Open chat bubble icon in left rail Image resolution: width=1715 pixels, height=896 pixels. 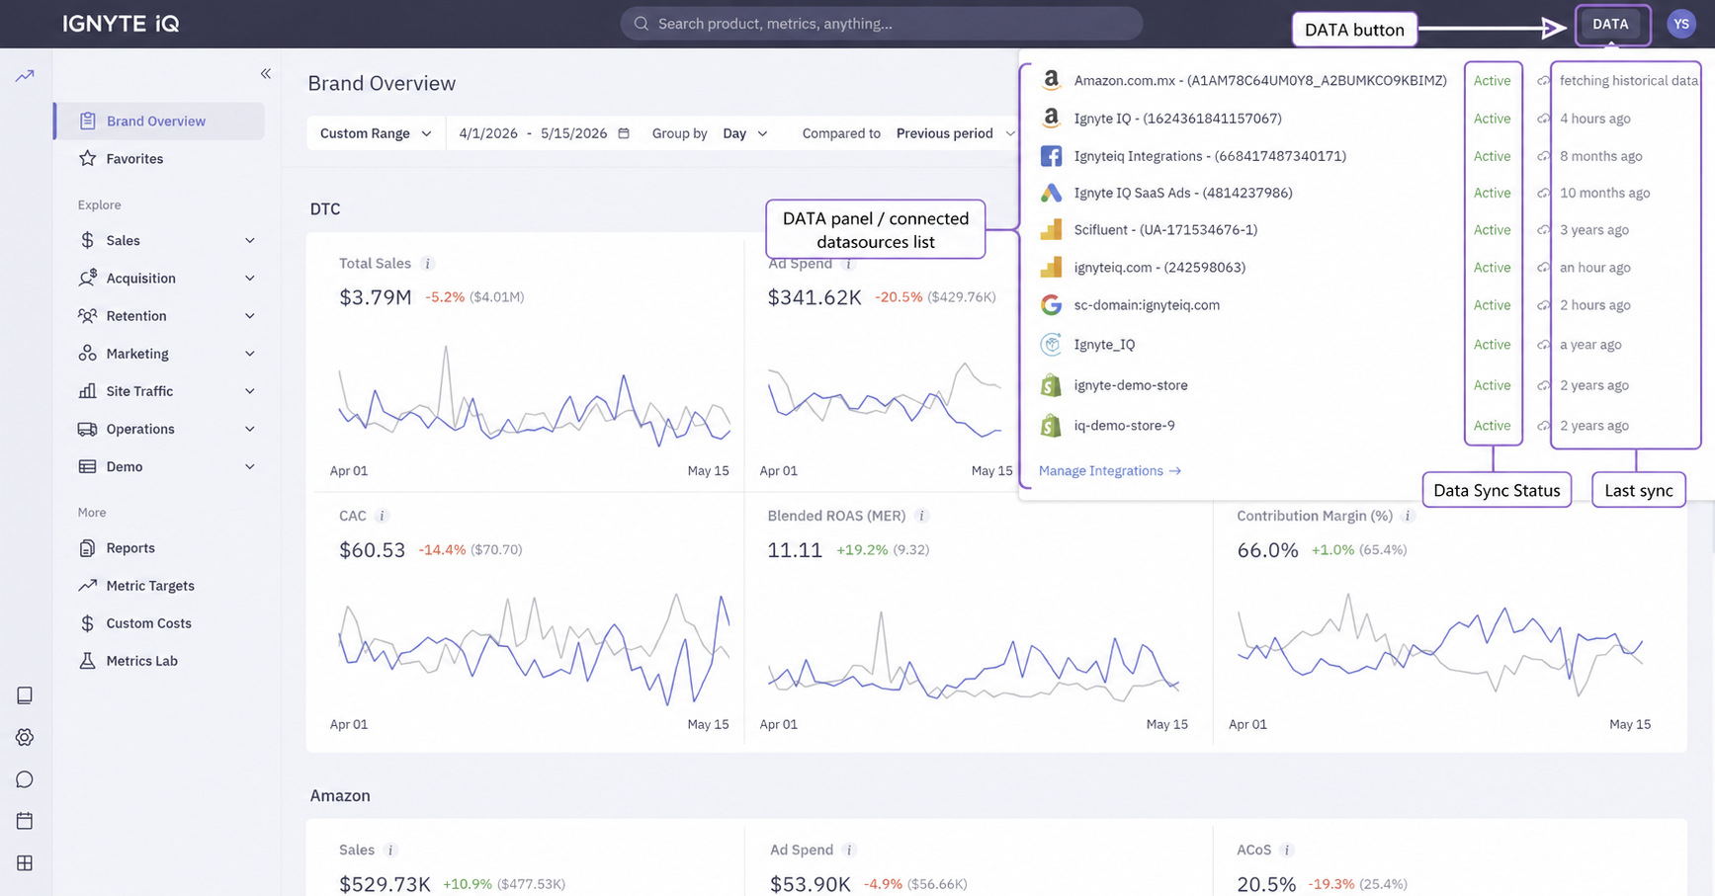pos(25,779)
